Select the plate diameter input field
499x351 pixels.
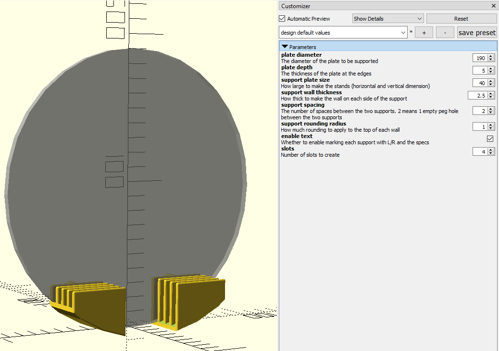pos(481,57)
